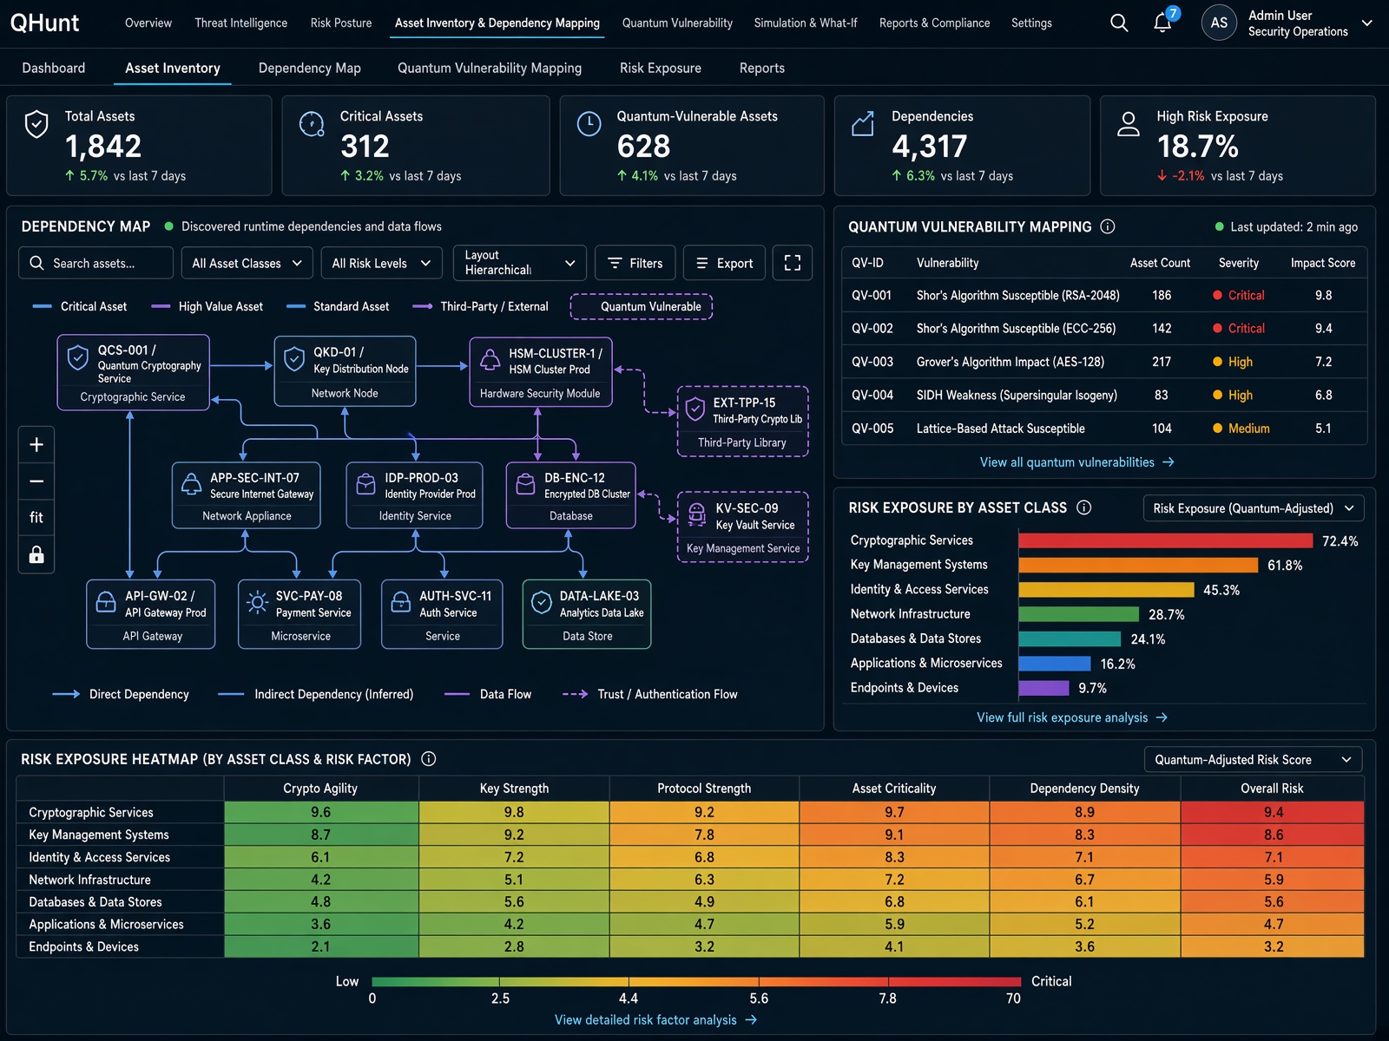Screen dimensions: 1389x1041
Task: Select the APP-SEC-INT-07 gateway icon
Action: tap(191, 484)
